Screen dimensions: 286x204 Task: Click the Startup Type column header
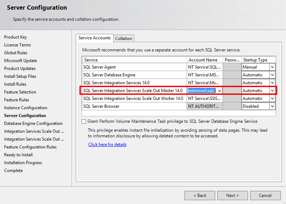pyautogui.click(x=259, y=60)
